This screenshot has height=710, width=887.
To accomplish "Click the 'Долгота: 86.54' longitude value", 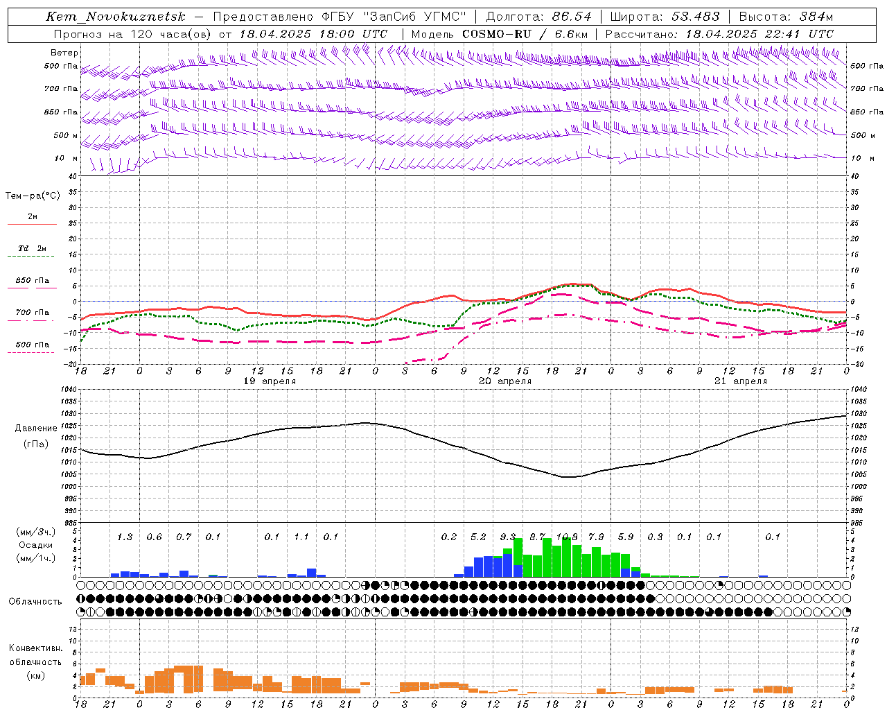I will 538,17.
